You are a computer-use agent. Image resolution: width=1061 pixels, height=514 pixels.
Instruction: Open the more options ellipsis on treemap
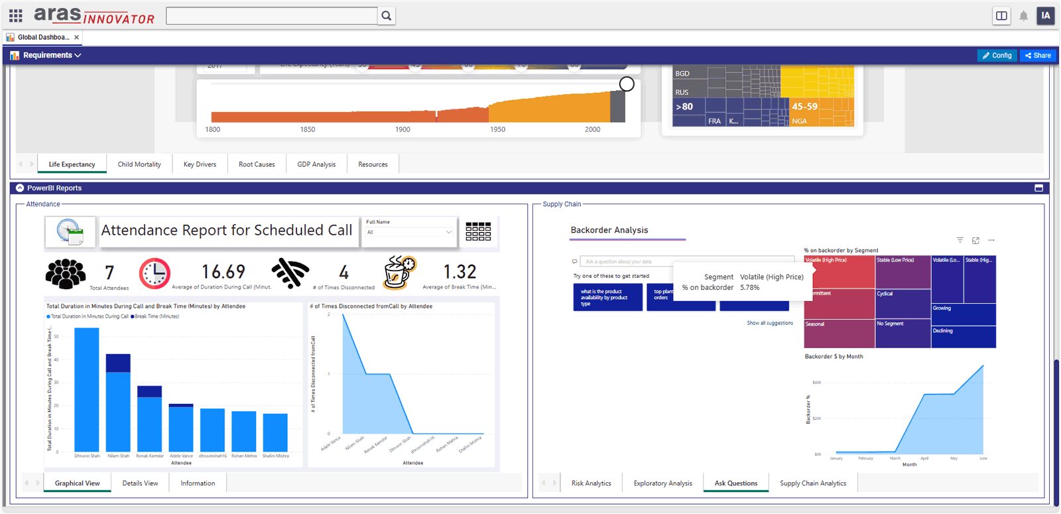pyautogui.click(x=991, y=240)
